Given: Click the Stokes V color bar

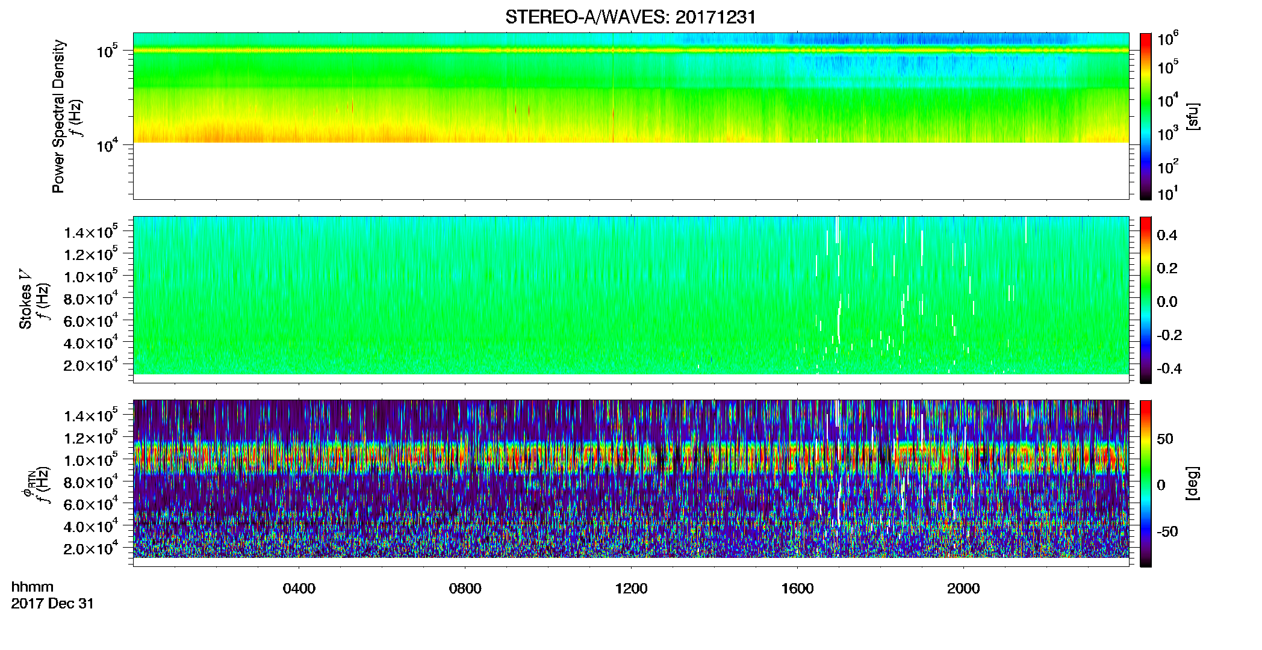Looking at the screenshot, I should [1146, 300].
